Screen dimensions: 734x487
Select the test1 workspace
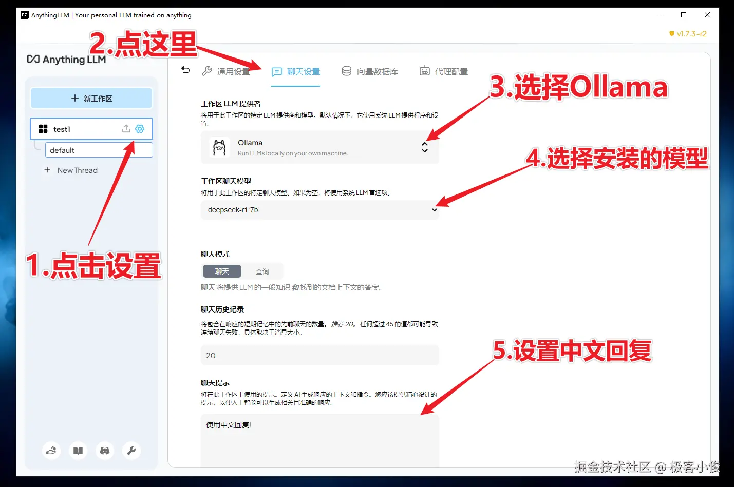[x=91, y=129]
